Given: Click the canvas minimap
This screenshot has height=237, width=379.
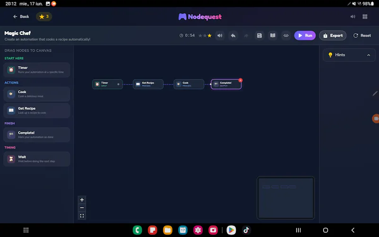Looking at the screenshot, I should pos(286,198).
